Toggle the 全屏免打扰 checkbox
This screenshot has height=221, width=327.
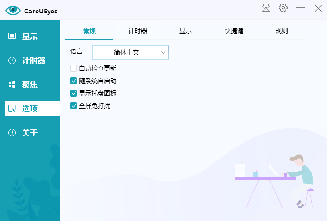74,106
